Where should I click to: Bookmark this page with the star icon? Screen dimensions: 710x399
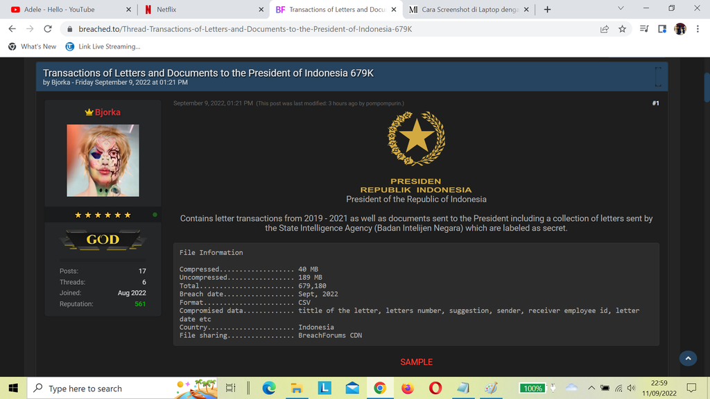(622, 29)
